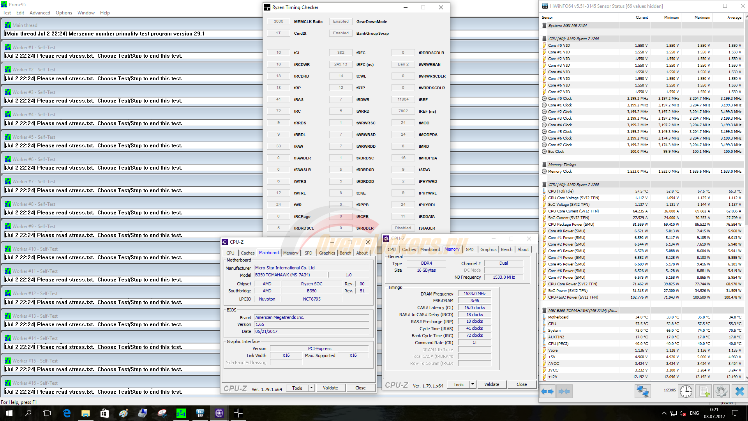748x421 pixels.
Task: Click Worker #1 Self-Test window icon
Action: 8,48
